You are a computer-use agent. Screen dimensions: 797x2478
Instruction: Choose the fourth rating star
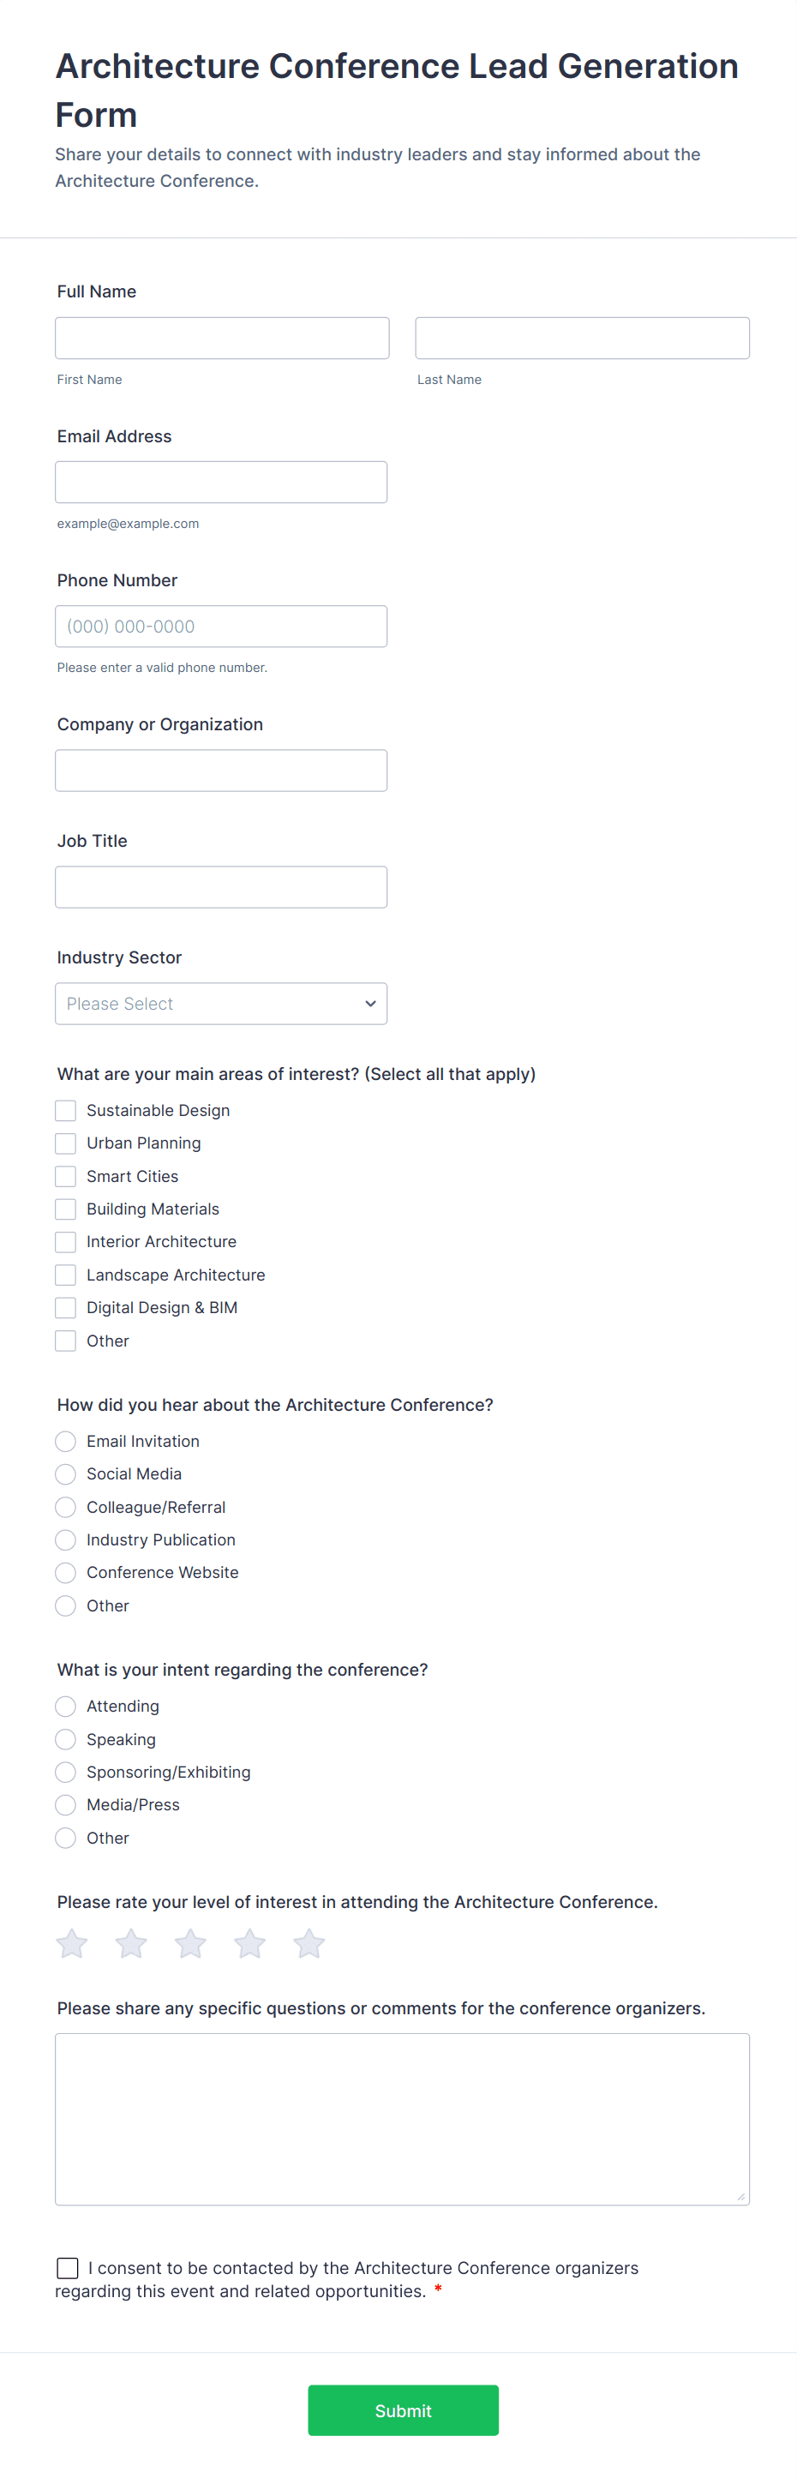point(250,1943)
